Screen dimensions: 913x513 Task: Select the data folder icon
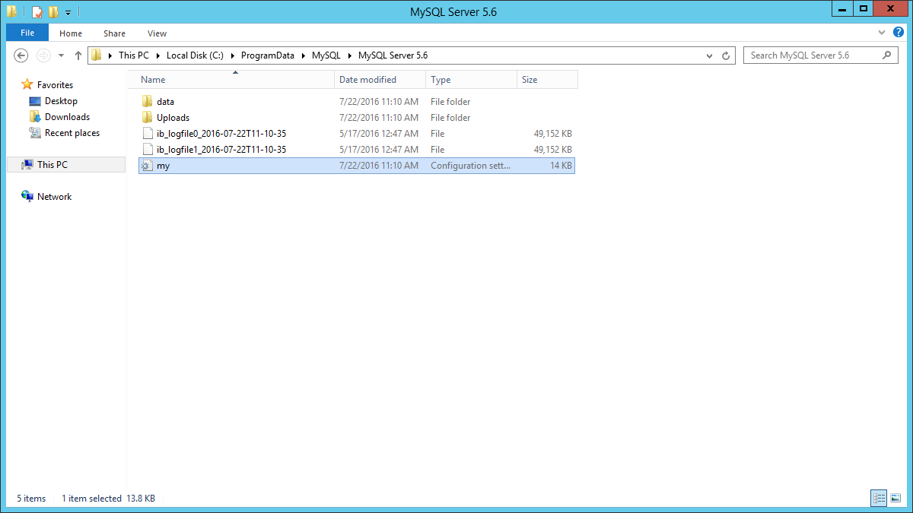tap(148, 102)
